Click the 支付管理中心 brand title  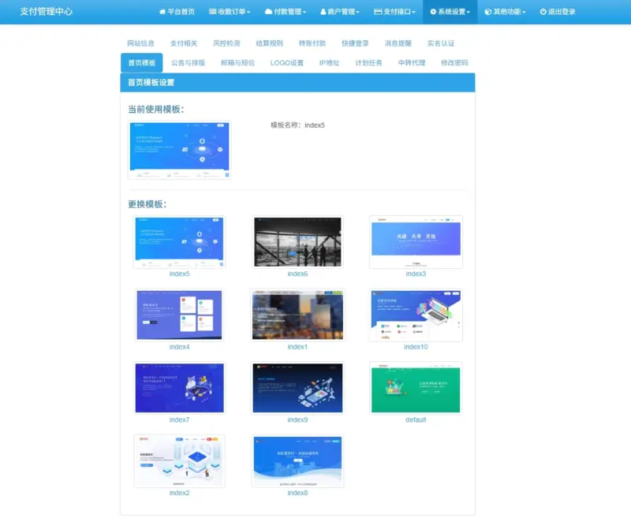point(47,11)
